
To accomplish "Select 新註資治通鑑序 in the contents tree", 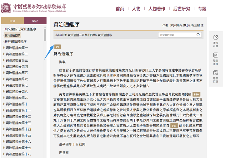I will [16, 41].
